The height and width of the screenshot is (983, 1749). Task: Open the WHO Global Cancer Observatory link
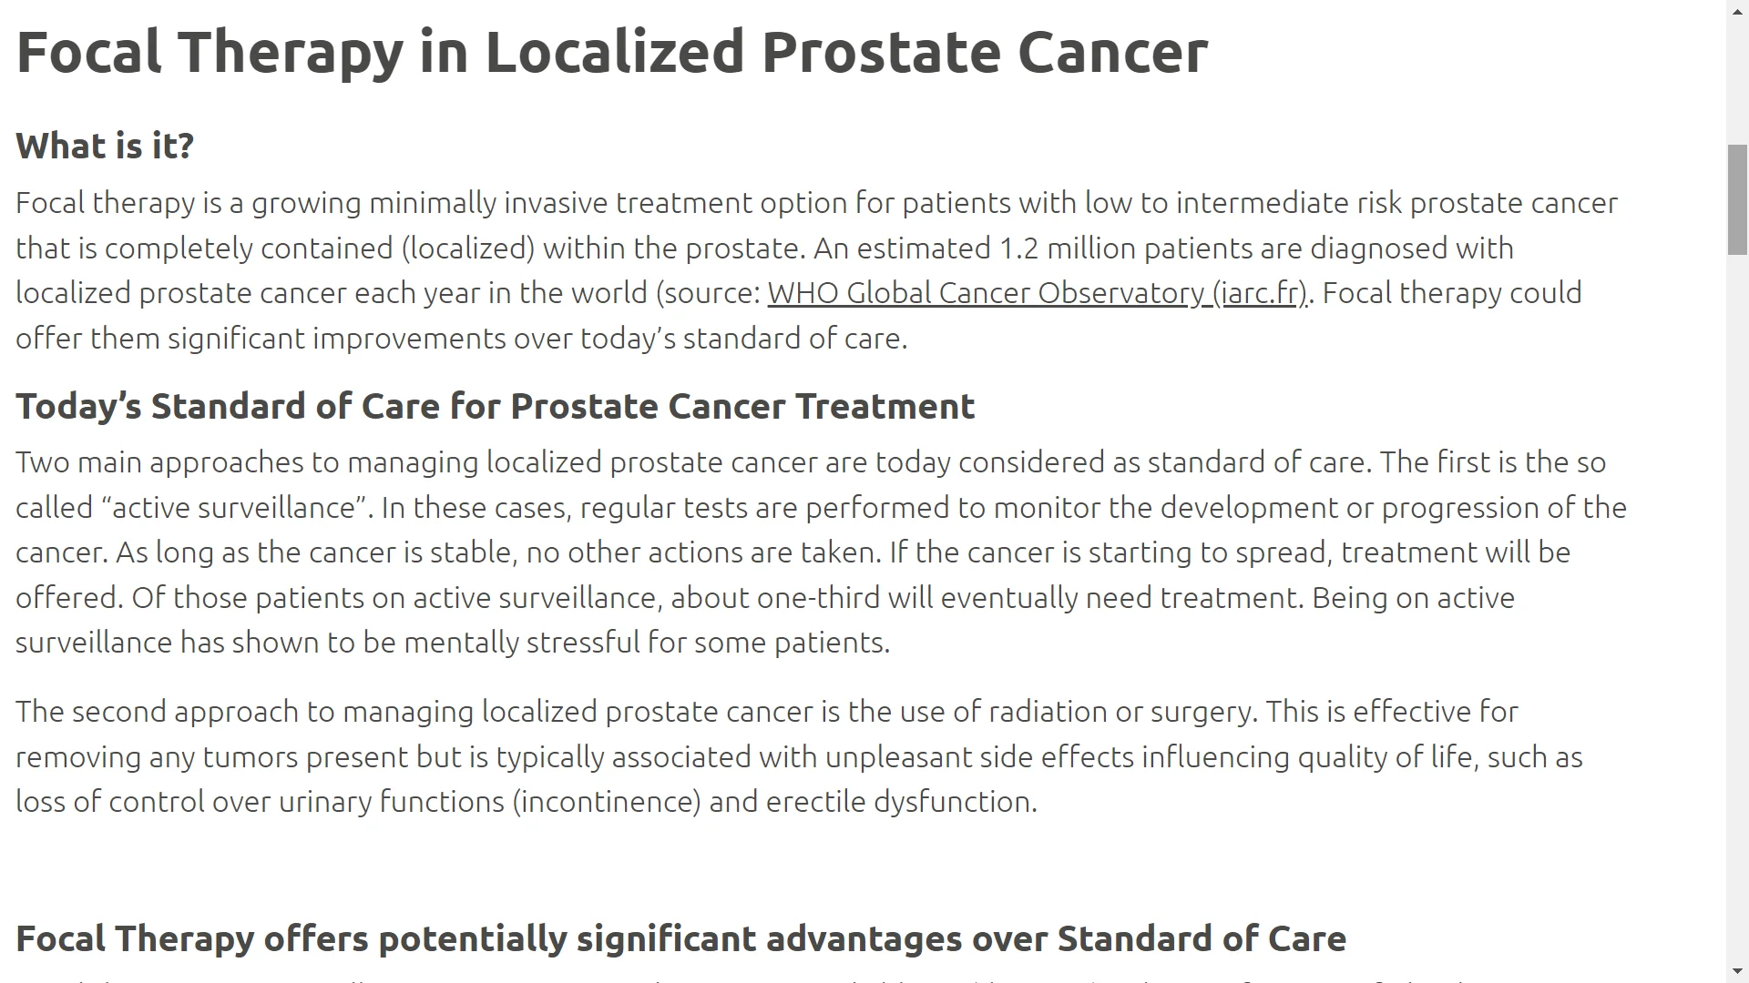[1038, 294]
